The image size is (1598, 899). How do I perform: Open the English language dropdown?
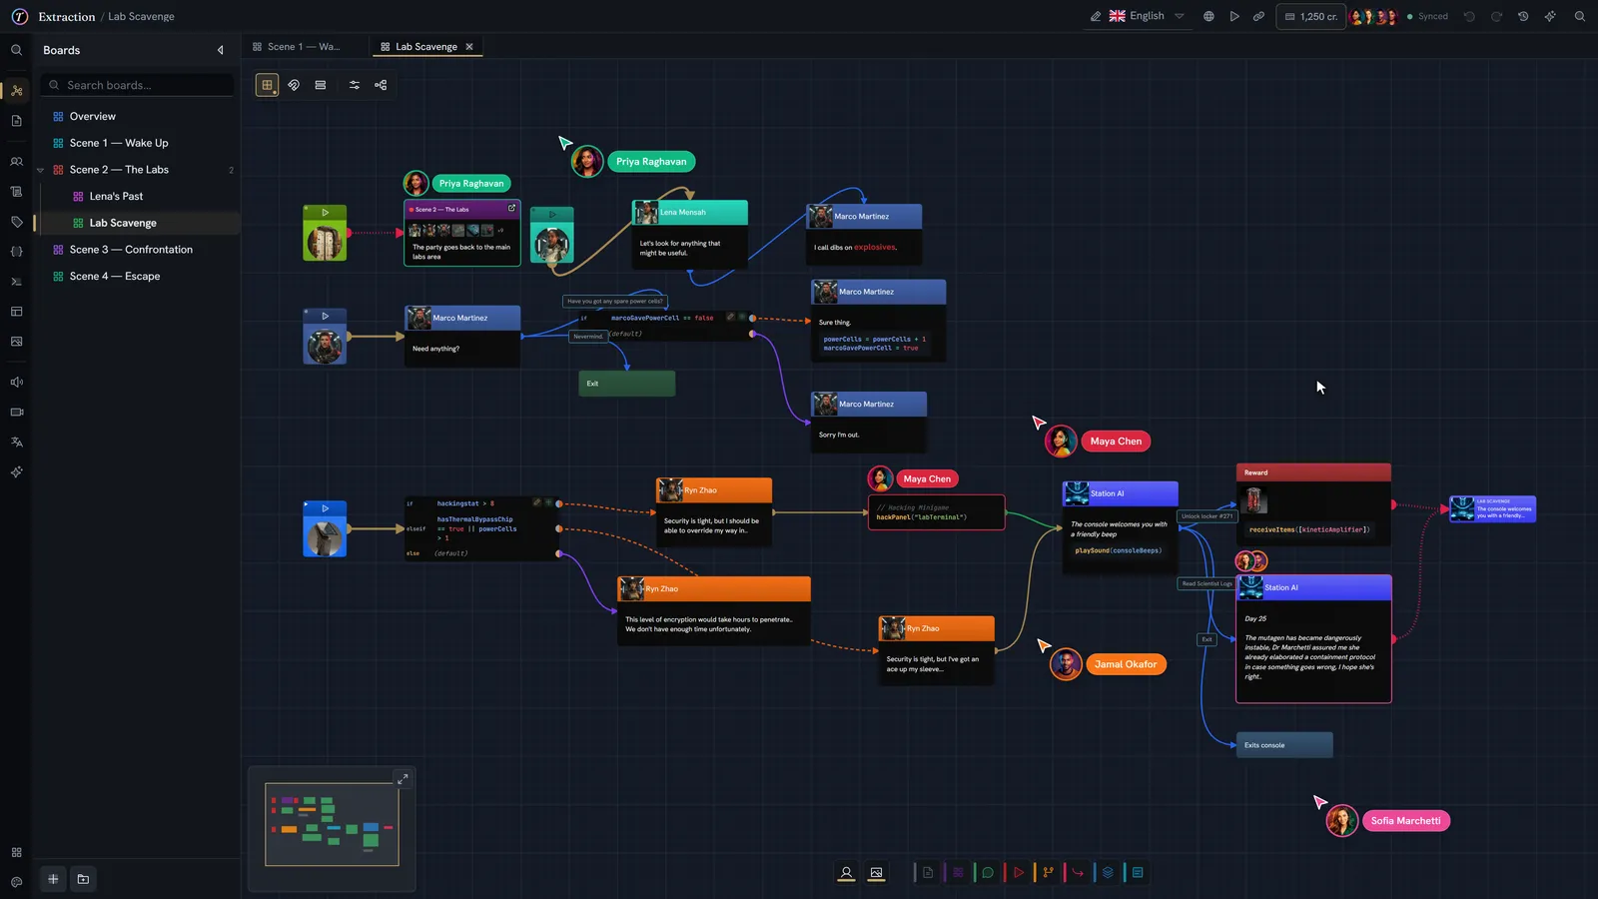pos(1147,16)
